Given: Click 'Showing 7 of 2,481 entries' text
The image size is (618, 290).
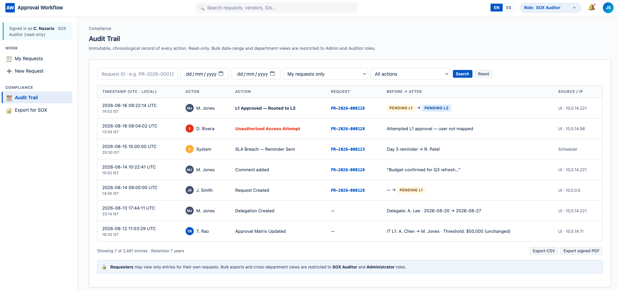Looking at the screenshot, I should (122, 251).
